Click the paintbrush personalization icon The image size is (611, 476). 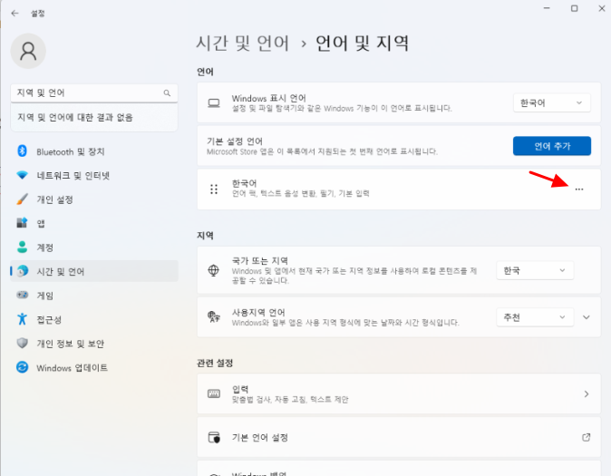(23, 199)
